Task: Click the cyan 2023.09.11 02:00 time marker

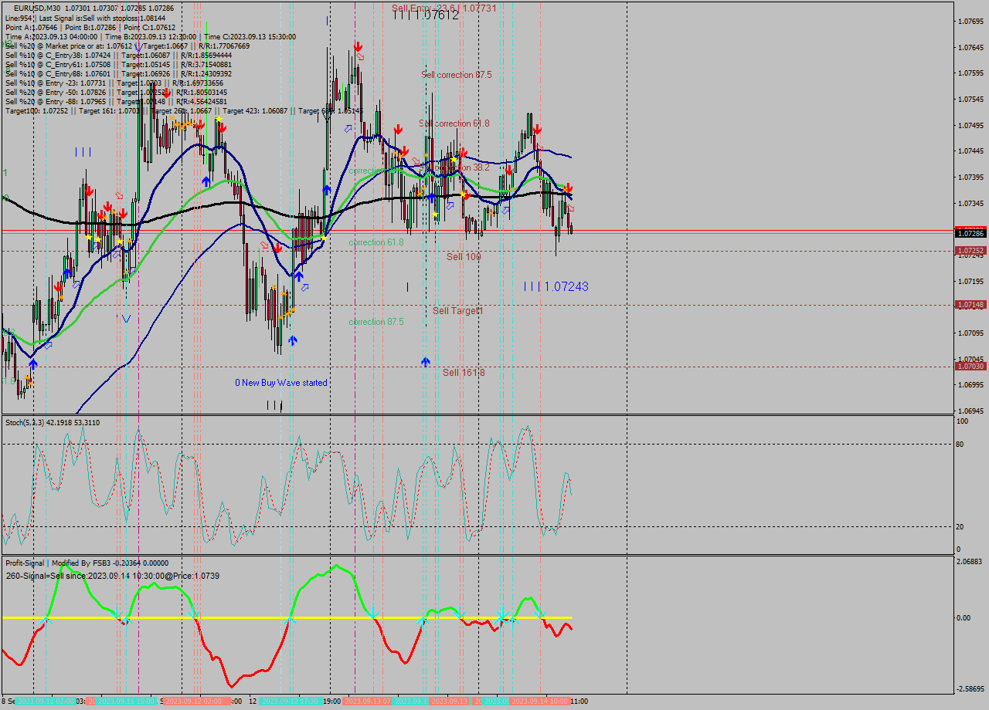Action: (x=46, y=701)
